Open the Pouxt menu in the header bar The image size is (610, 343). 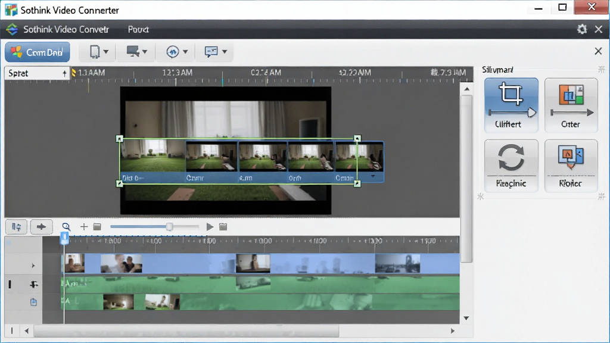click(x=138, y=30)
